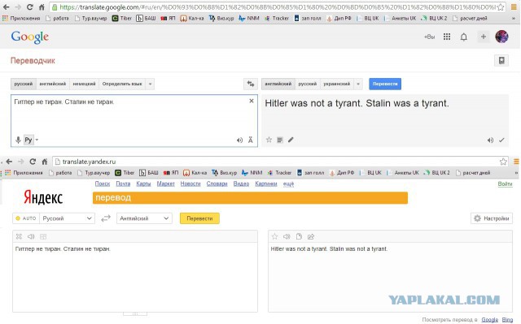Bookmark the translate.yandex.ru page with the star

tap(503, 162)
